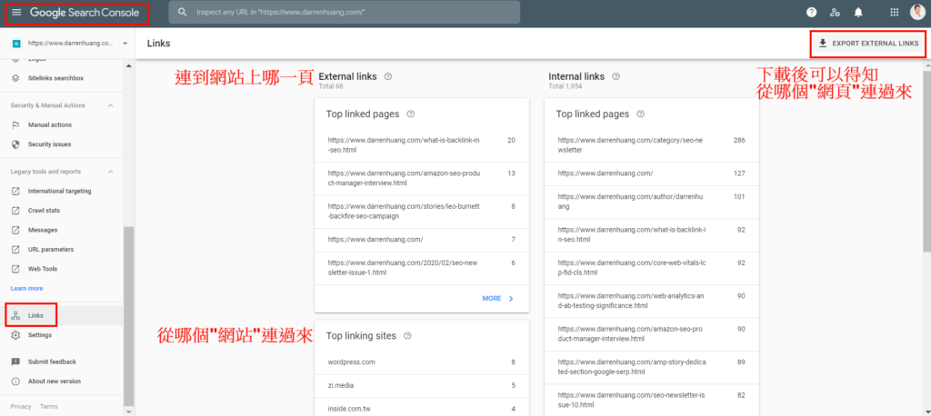Click Crawl stats external-link icon

tap(16, 210)
